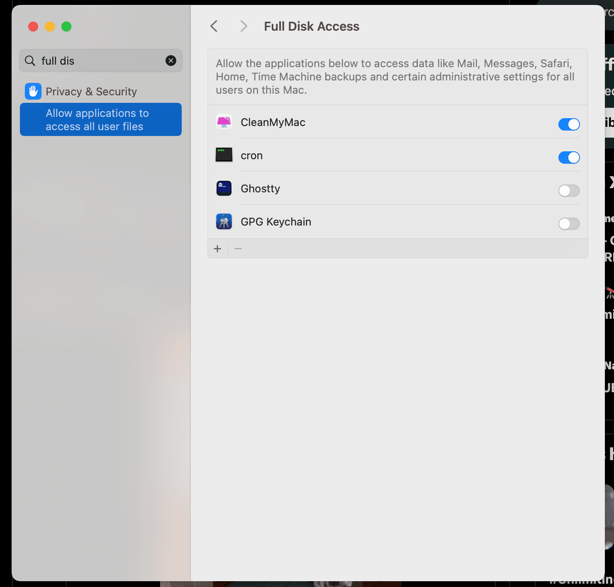Click the minus remove application button
The image size is (614, 587).
click(x=238, y=249)
